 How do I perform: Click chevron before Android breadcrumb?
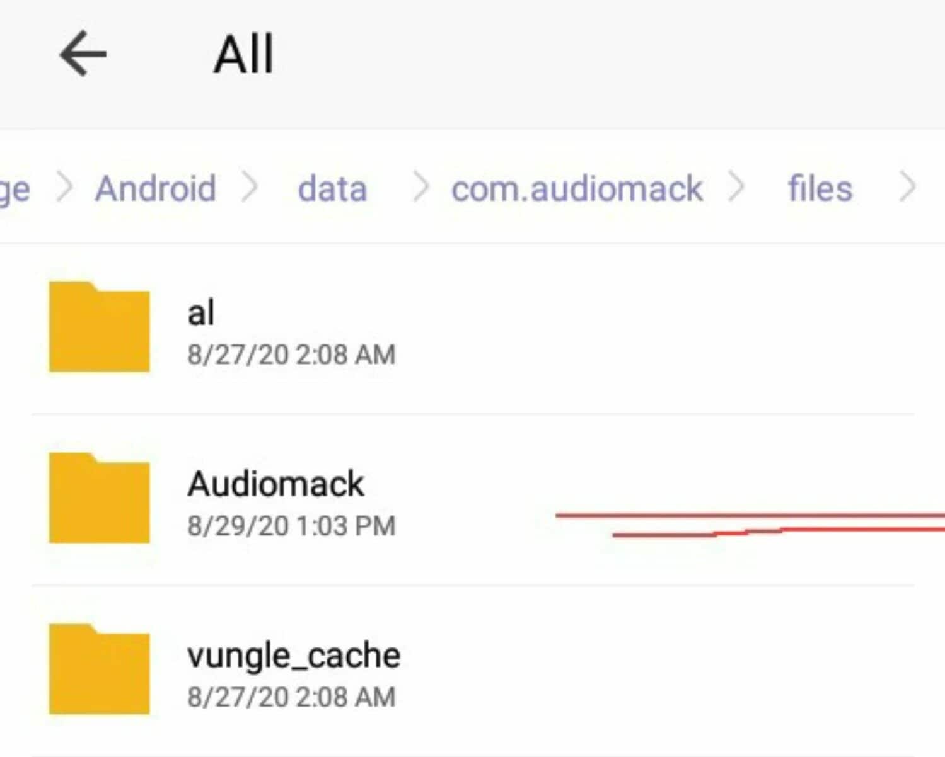(64, 187)
